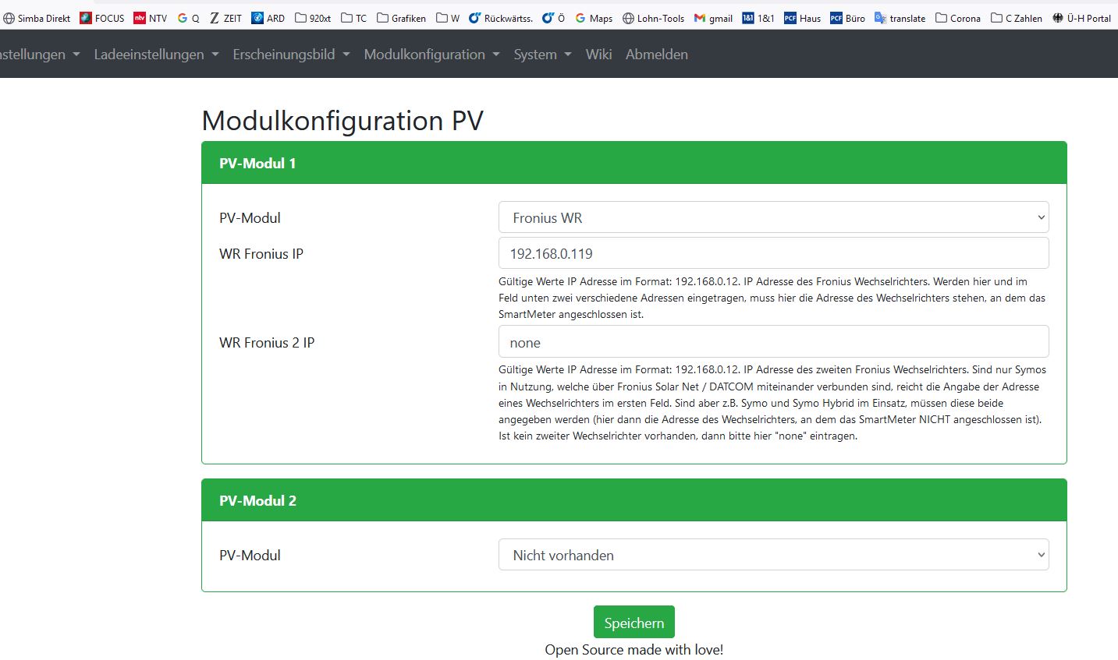Viewport: 1118px width, 660px height.
Task: Open the Nicht vorhanden PV-Modul 2 dropdown
Action: pos(773,555)
